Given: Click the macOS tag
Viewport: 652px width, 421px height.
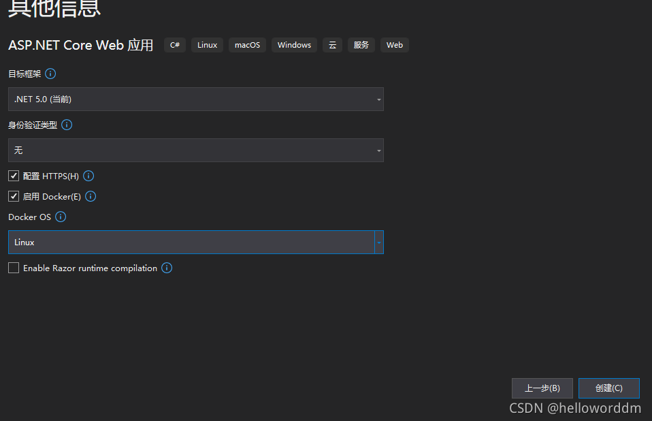Looking at the screenshot, I should (248, 45).
